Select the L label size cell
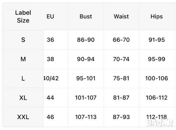Image resolution: width=176 pixels, height=130 pixels. 23,78
